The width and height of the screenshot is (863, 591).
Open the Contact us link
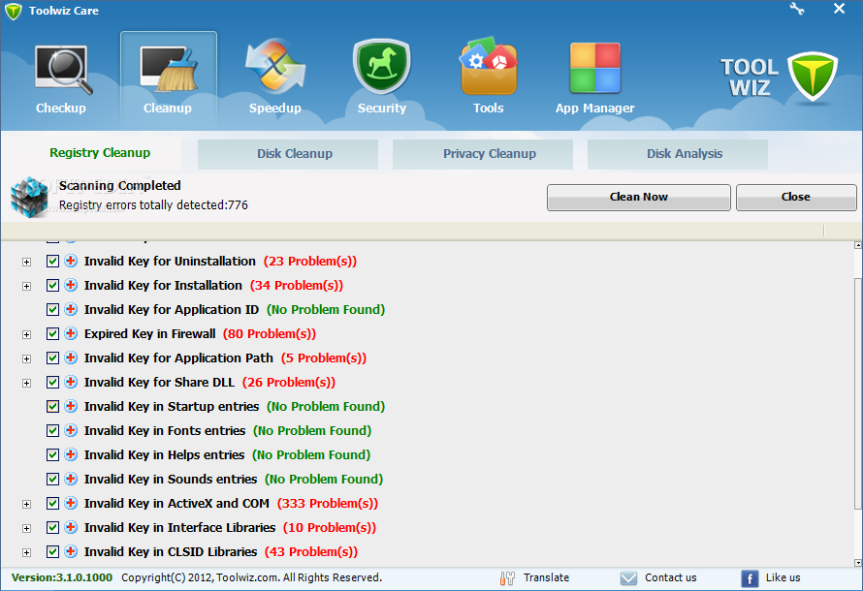click(670, 577)
